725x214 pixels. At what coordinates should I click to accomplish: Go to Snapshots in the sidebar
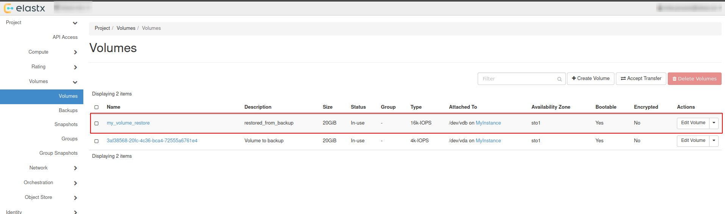coord(66,125)
